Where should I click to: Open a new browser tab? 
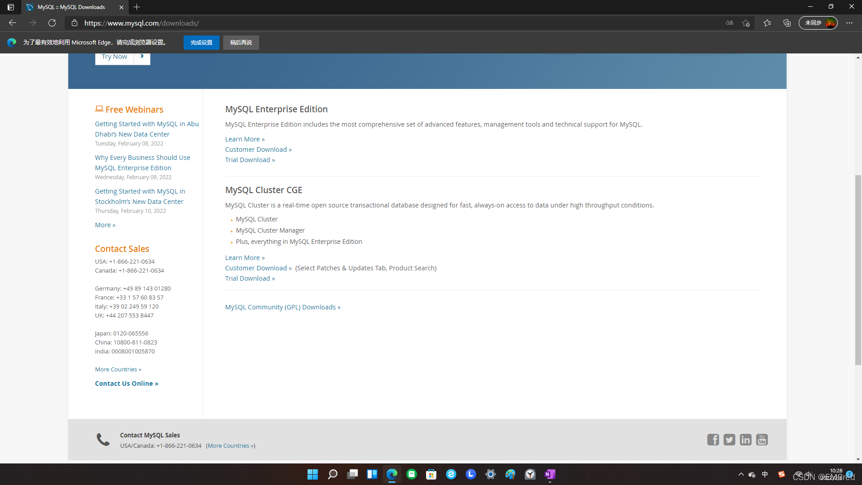(137, 7)
